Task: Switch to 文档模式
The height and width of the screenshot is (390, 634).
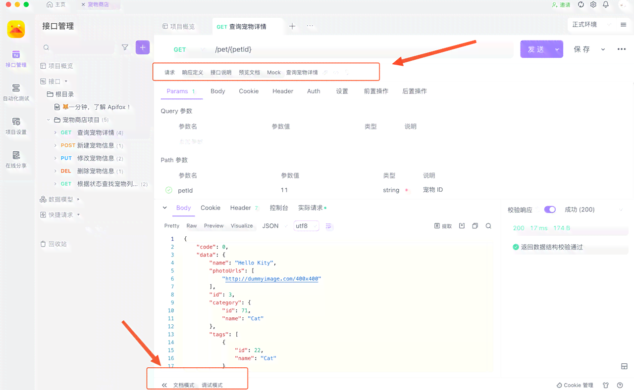Action: 184,385
